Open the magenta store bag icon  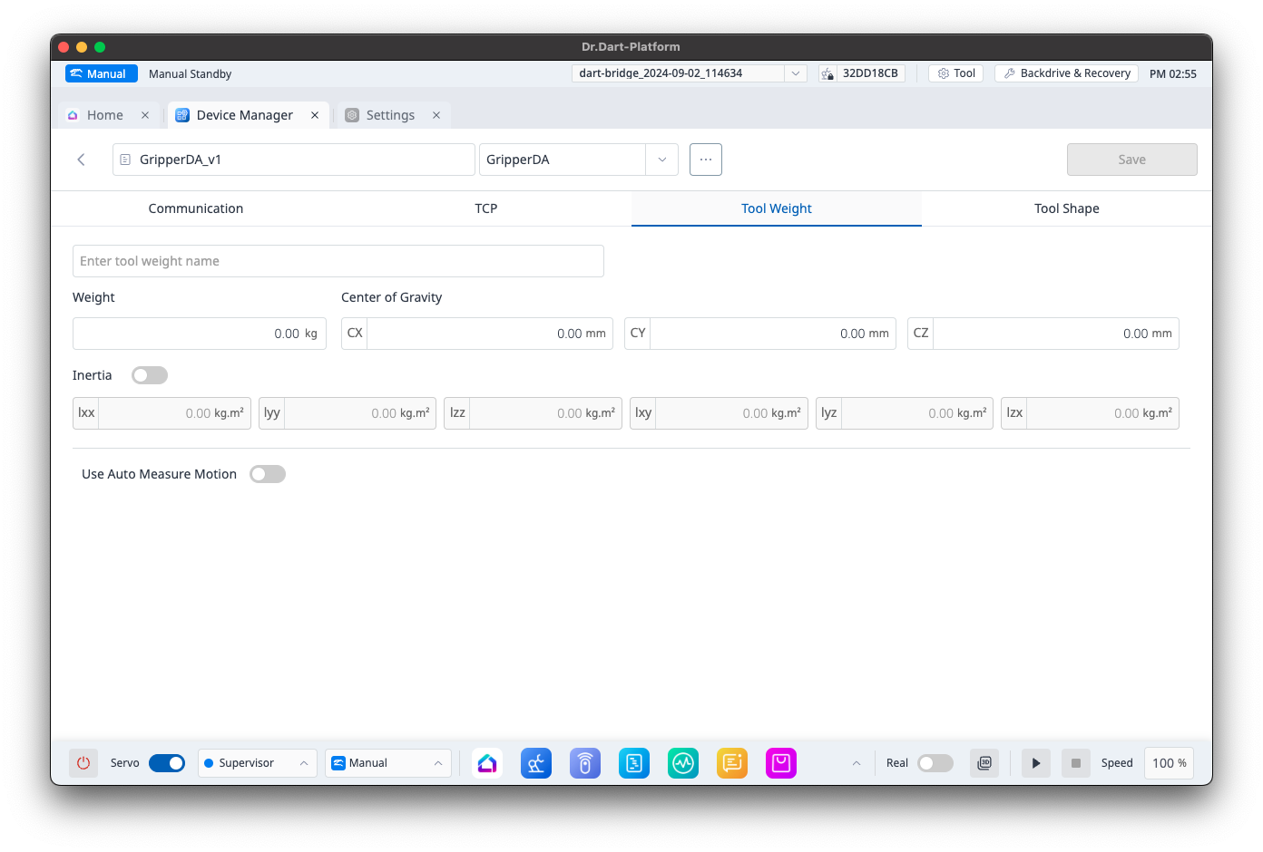click(781, 763)
